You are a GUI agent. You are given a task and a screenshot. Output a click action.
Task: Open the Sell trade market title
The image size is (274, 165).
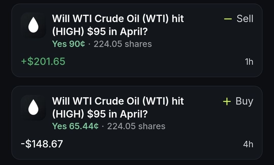(x=118, y=25)
